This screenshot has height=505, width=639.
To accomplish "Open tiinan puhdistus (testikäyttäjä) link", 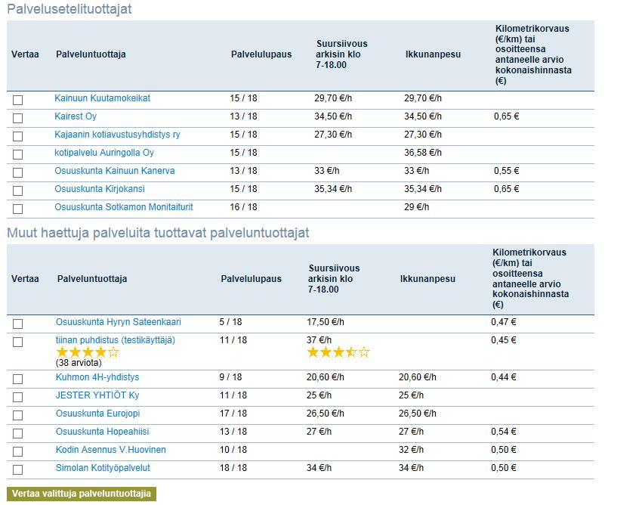I will (x=116, y=340).
